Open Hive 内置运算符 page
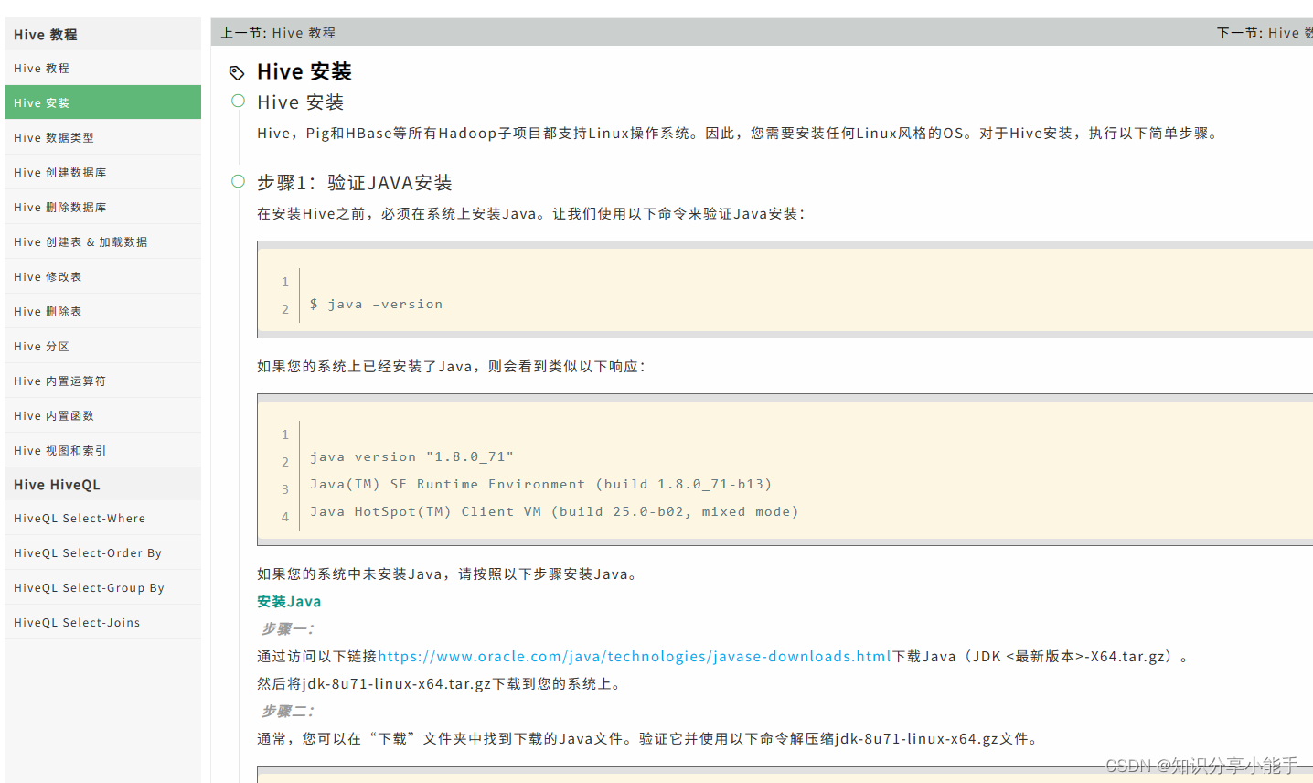The height and width of the screenshot is (783, 1313). pos(102,381)
